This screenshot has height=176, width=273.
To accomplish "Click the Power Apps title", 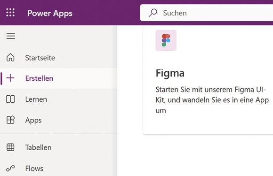I will [50, 13].
